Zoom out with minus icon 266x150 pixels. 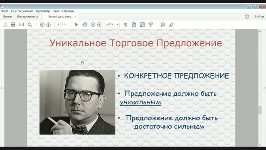(93, 25)
